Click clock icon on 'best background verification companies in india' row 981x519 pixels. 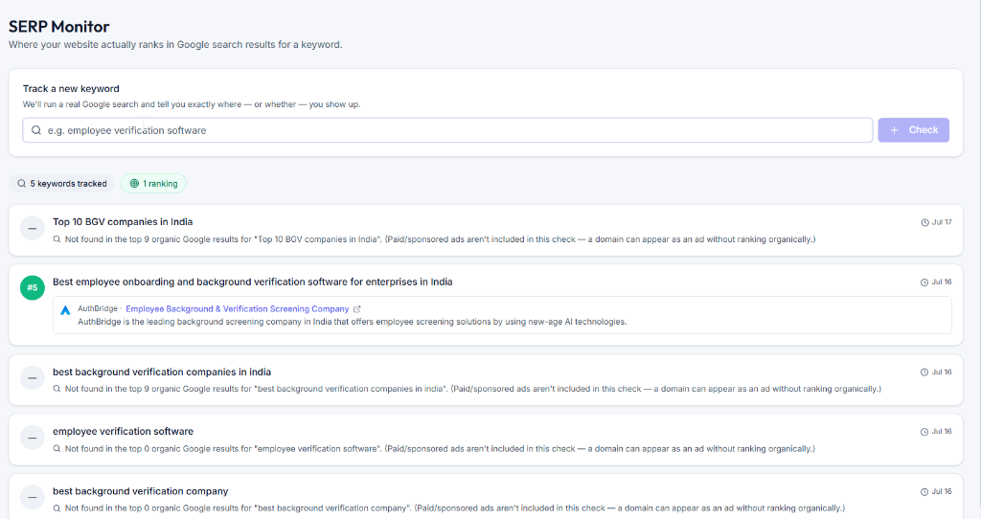(924, 372)
